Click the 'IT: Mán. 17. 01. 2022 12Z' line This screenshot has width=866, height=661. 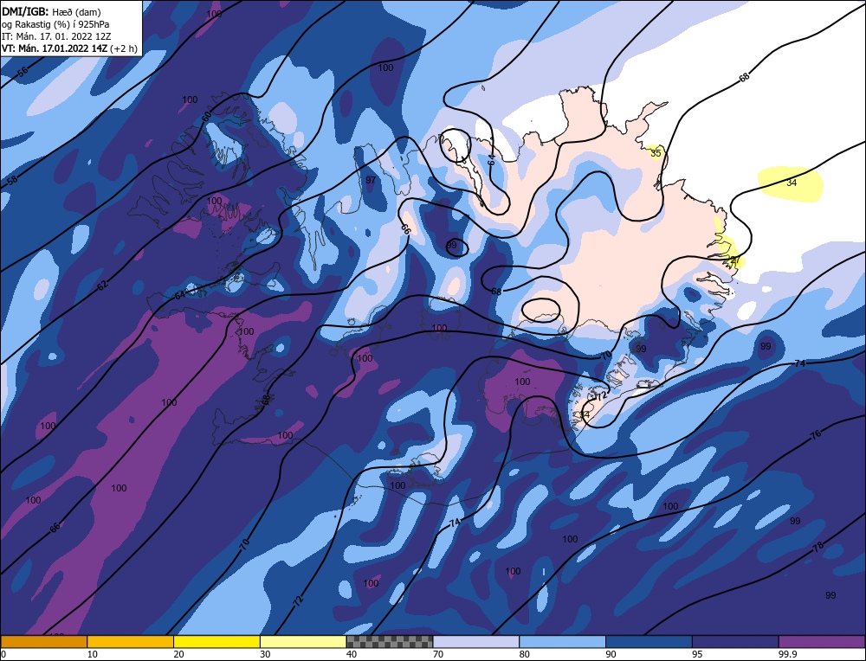point(56,36)
